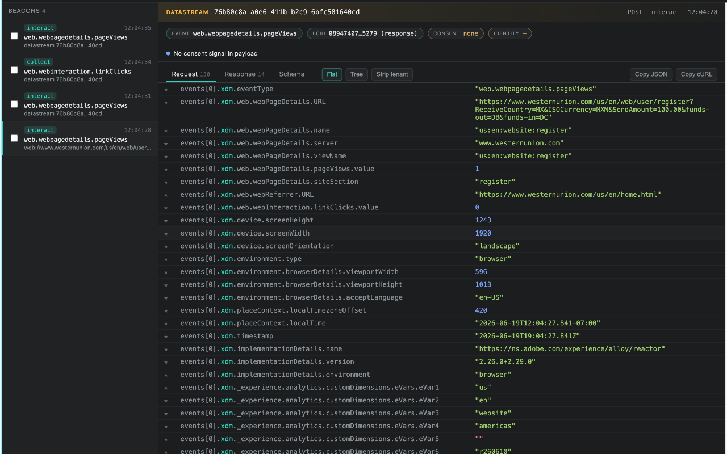
Task: Click the viewportWidth value 596
Action: [x=481, y=272]
